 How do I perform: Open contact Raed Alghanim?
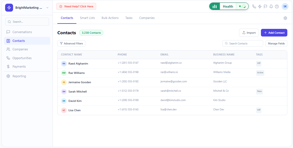pos(78,63)
